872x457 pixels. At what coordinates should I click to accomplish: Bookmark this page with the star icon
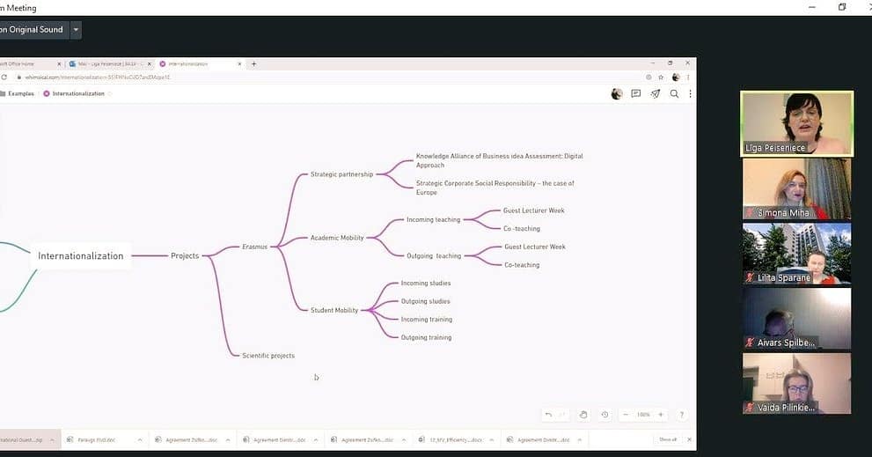coord(661,77)
